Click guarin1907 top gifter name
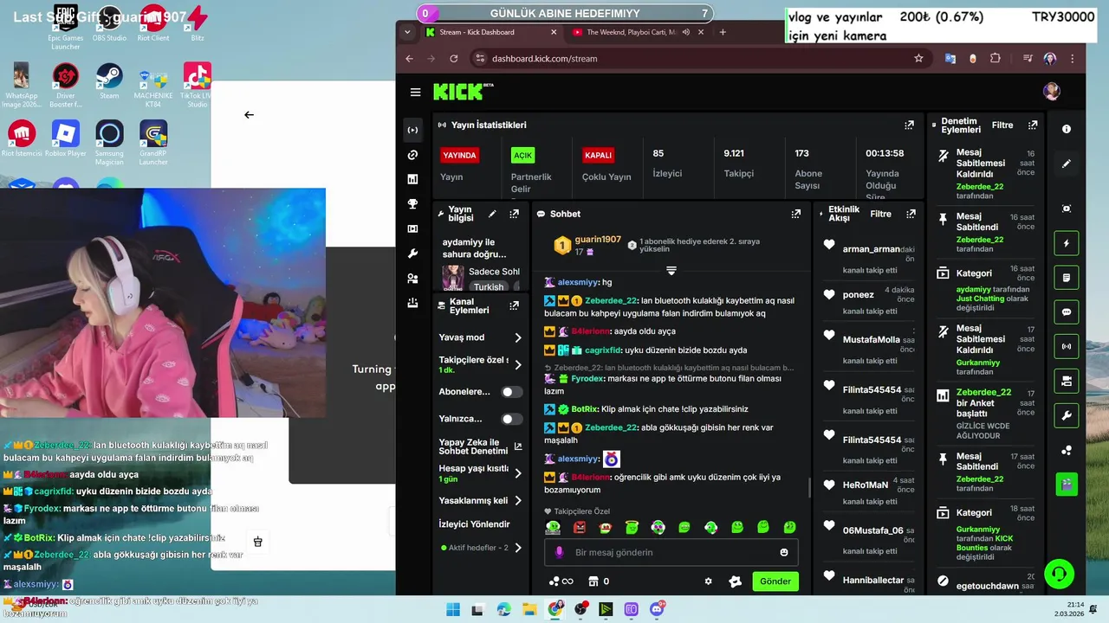1109x623 pixels. tap(598, 239)
